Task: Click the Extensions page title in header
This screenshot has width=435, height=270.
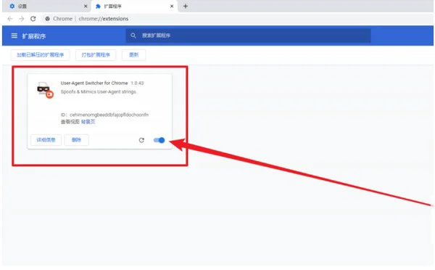Action: 34,36
